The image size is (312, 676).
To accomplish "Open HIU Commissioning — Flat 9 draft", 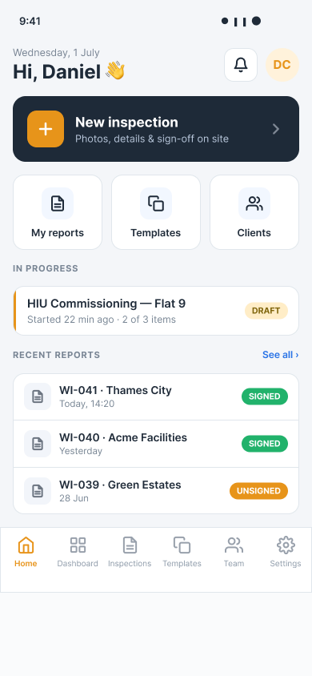I will [156, 311].
